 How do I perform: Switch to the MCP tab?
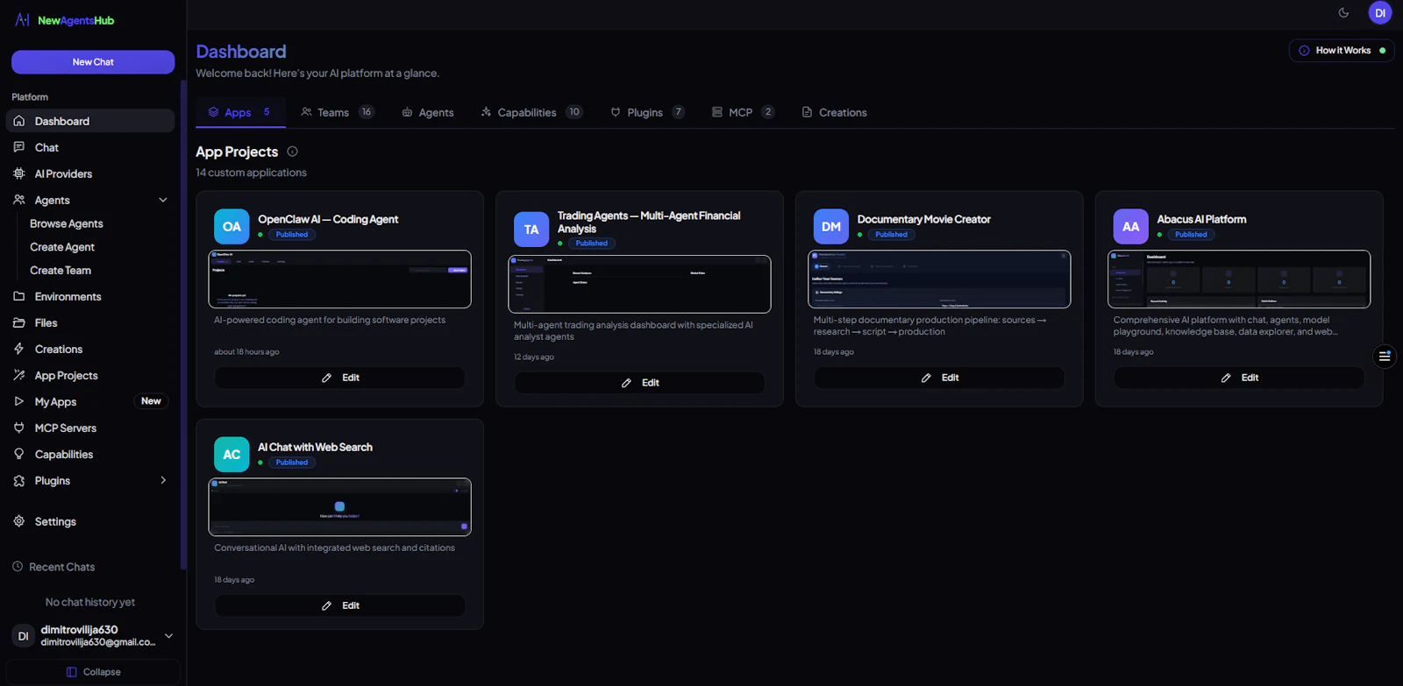click(x=743, y=112)
